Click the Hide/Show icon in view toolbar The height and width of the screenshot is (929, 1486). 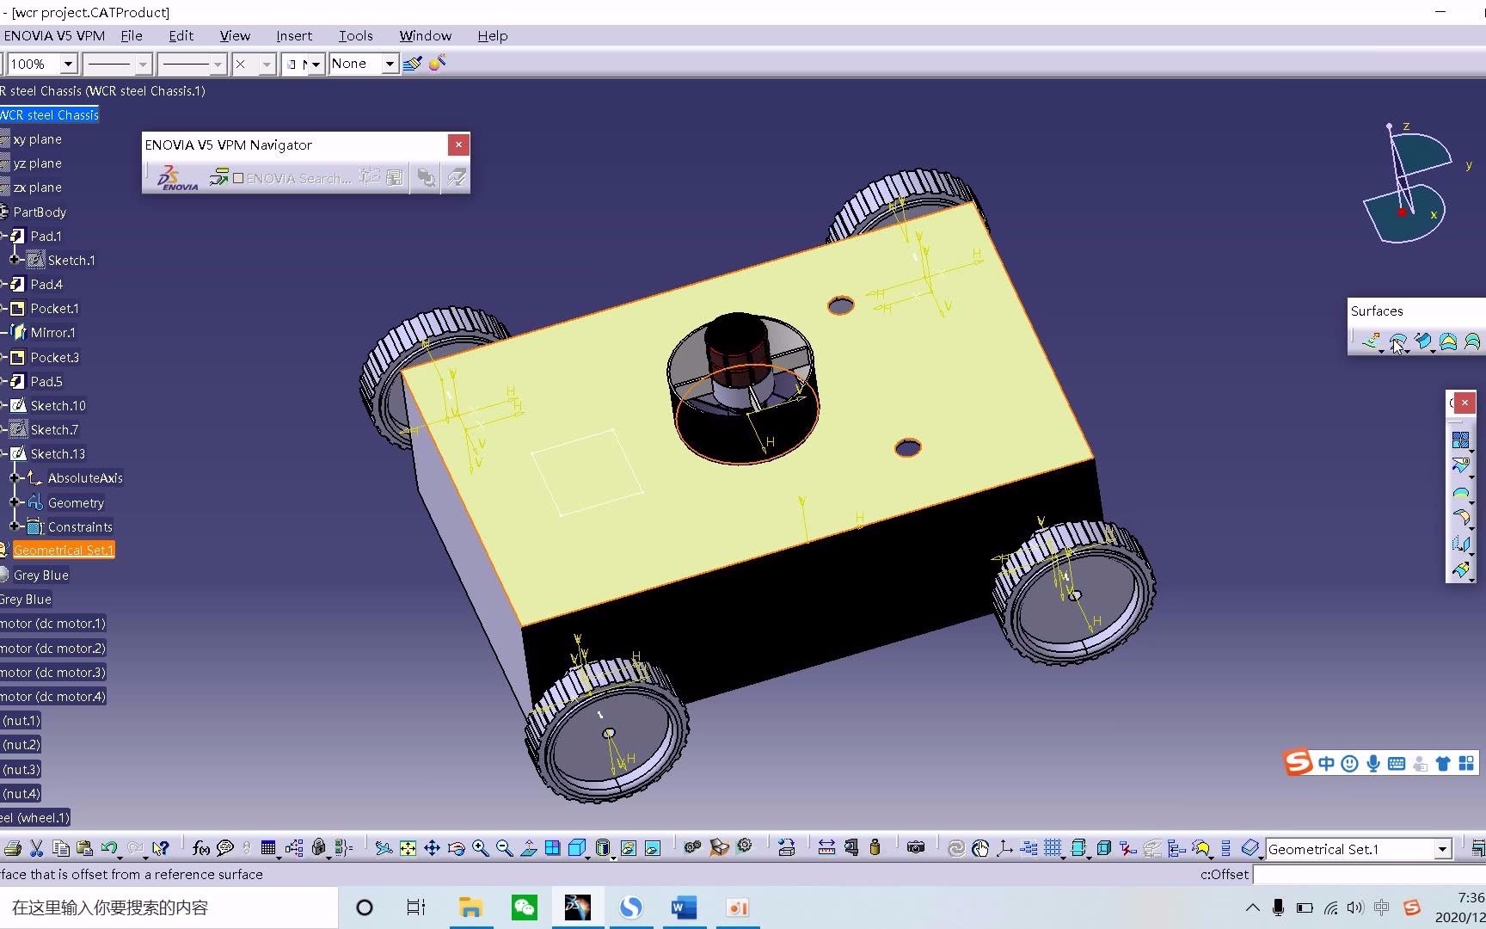tap(629, 848)
